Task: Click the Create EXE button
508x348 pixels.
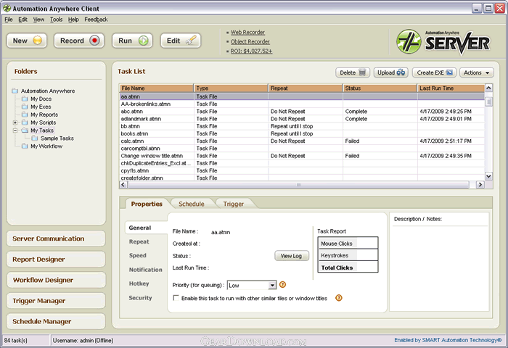Action: point(434,72)
